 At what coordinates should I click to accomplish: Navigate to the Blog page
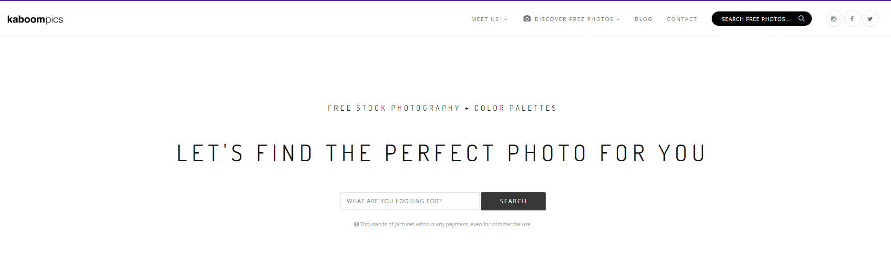643,19
